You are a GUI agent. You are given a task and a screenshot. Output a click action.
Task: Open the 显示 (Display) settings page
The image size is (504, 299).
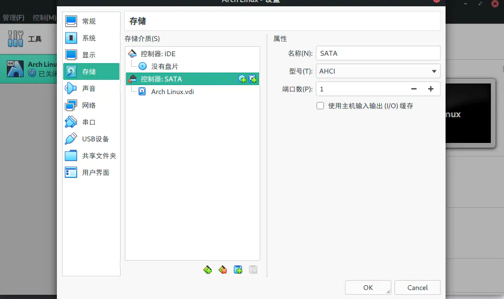(x=91, y=55)
